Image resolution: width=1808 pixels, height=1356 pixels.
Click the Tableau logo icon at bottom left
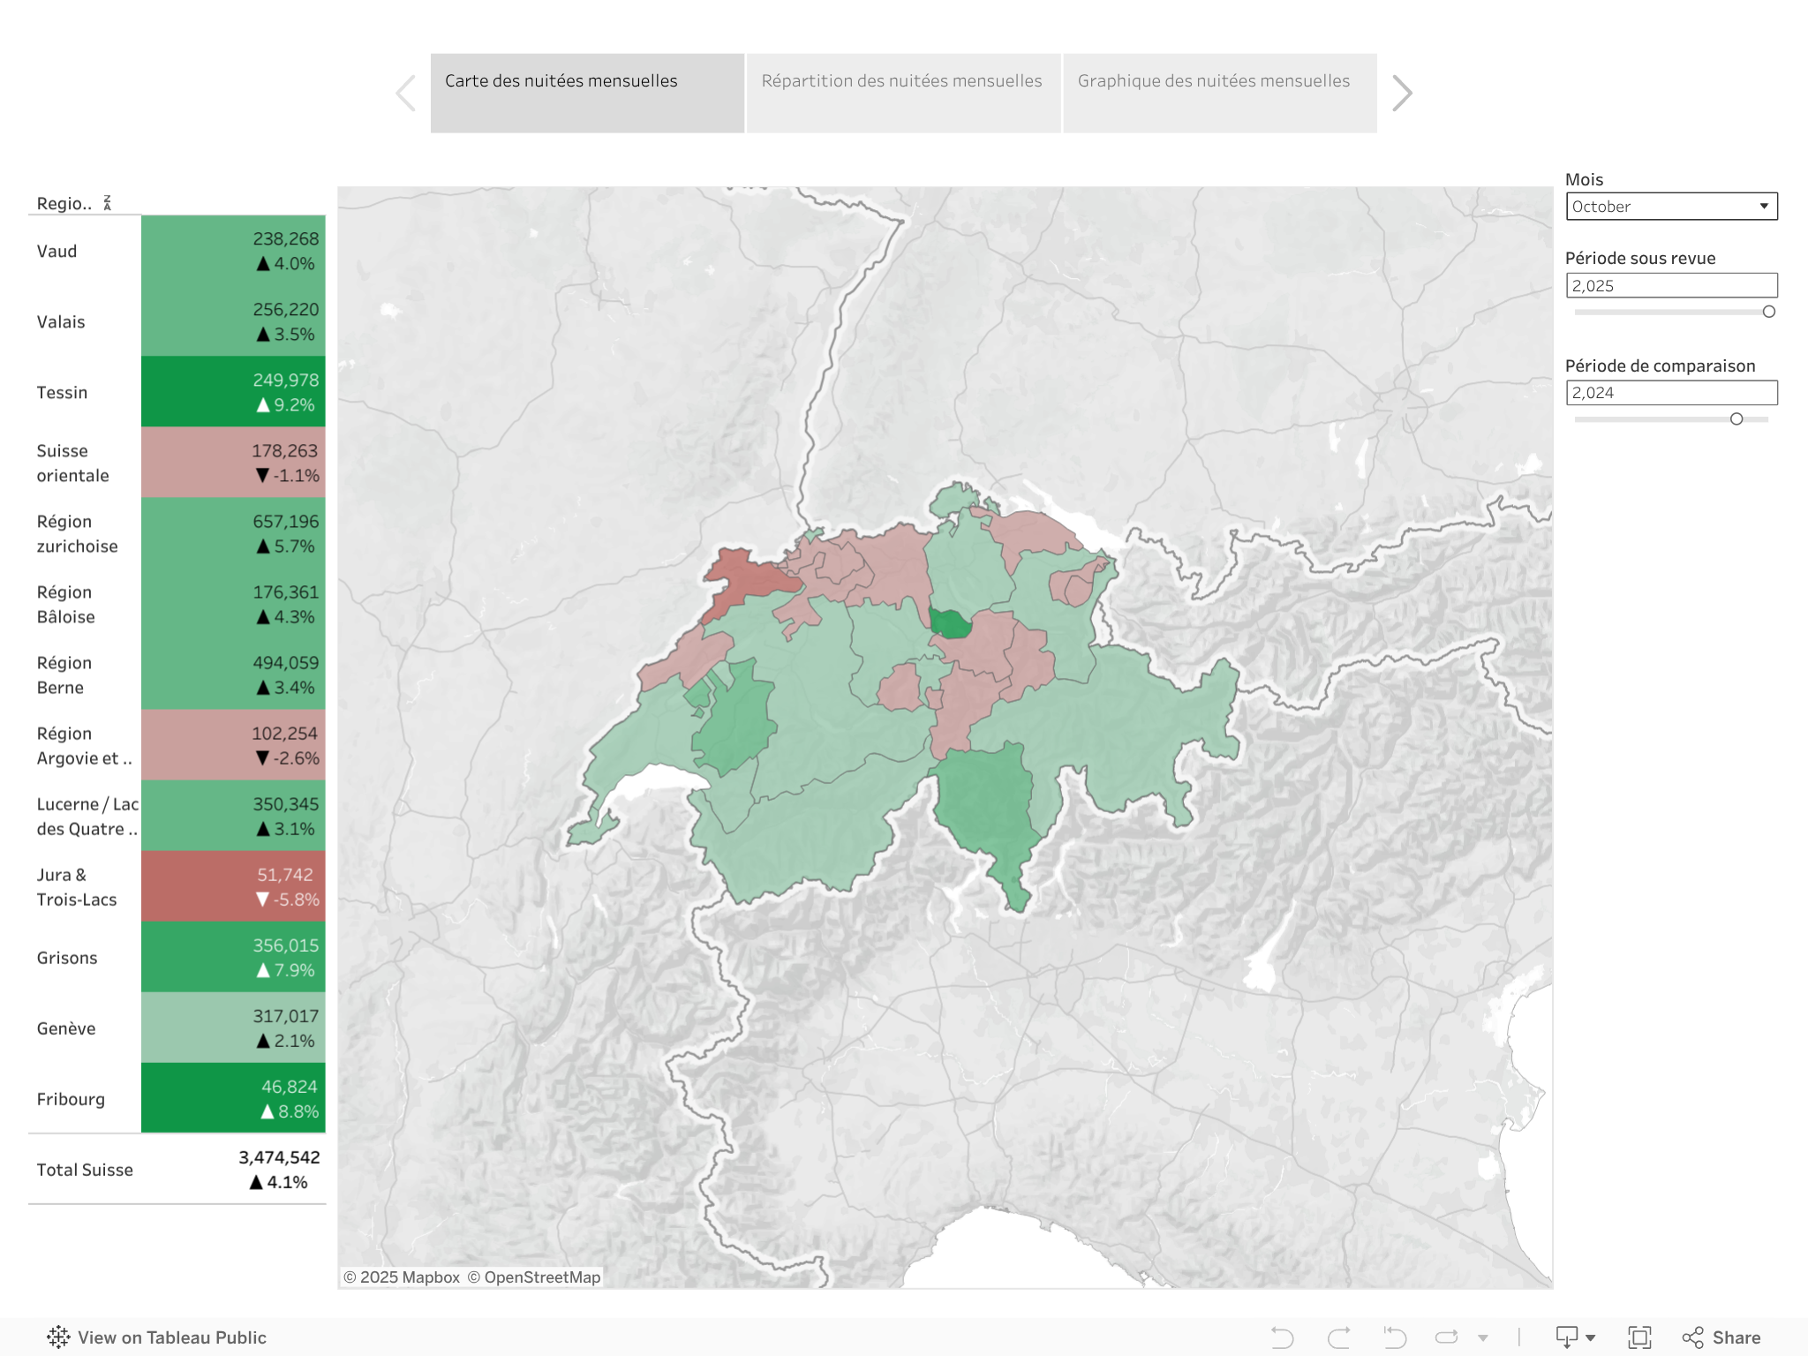pyautogui.click(x=58, y=1337)
